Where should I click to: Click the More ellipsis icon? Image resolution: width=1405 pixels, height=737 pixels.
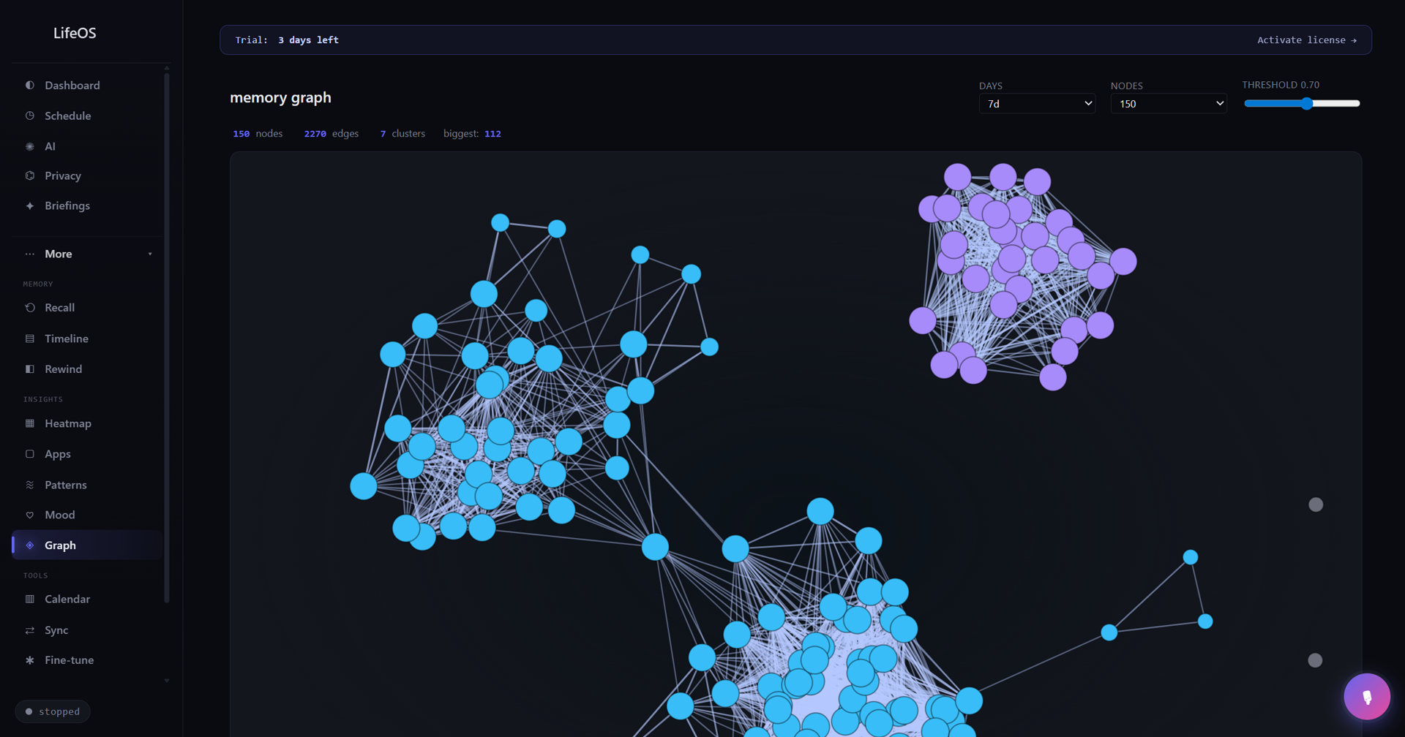[30, 254]
